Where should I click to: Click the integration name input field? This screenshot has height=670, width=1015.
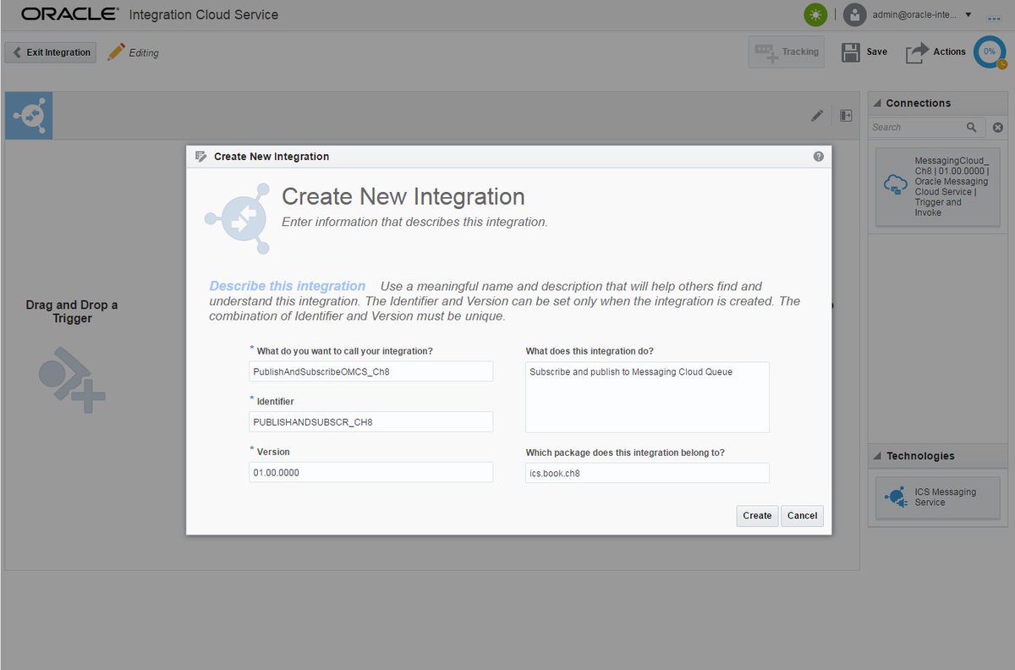pyautogui.click(x=370, y=371)
